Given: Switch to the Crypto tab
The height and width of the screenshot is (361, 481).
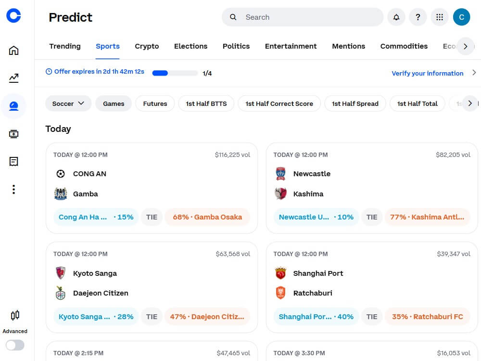Looking at the screenshot, I should (147, 46).
